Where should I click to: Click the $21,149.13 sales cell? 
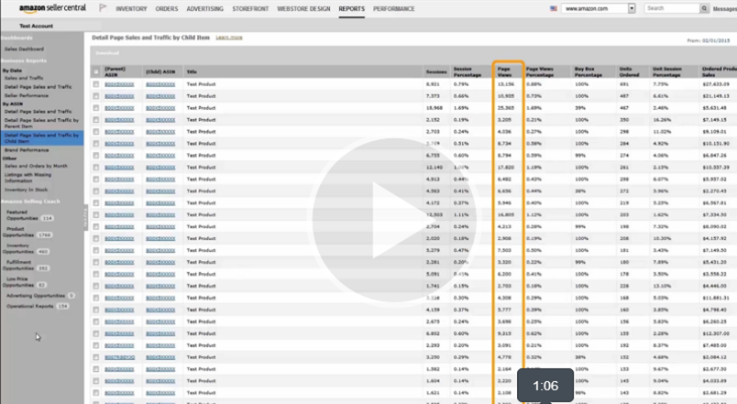pos(716,96)
